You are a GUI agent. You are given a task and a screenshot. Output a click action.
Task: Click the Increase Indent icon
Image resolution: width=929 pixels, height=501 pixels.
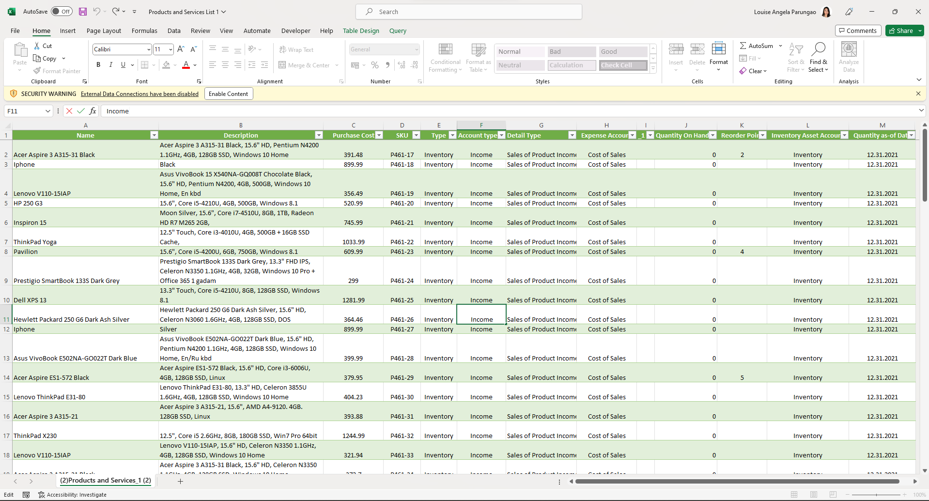tap(264, 64)
